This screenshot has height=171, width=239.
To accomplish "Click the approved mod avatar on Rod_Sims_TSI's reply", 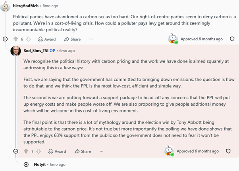I will [x=169, y=151].
